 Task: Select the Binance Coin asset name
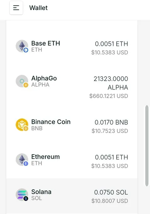click(51, 122)
